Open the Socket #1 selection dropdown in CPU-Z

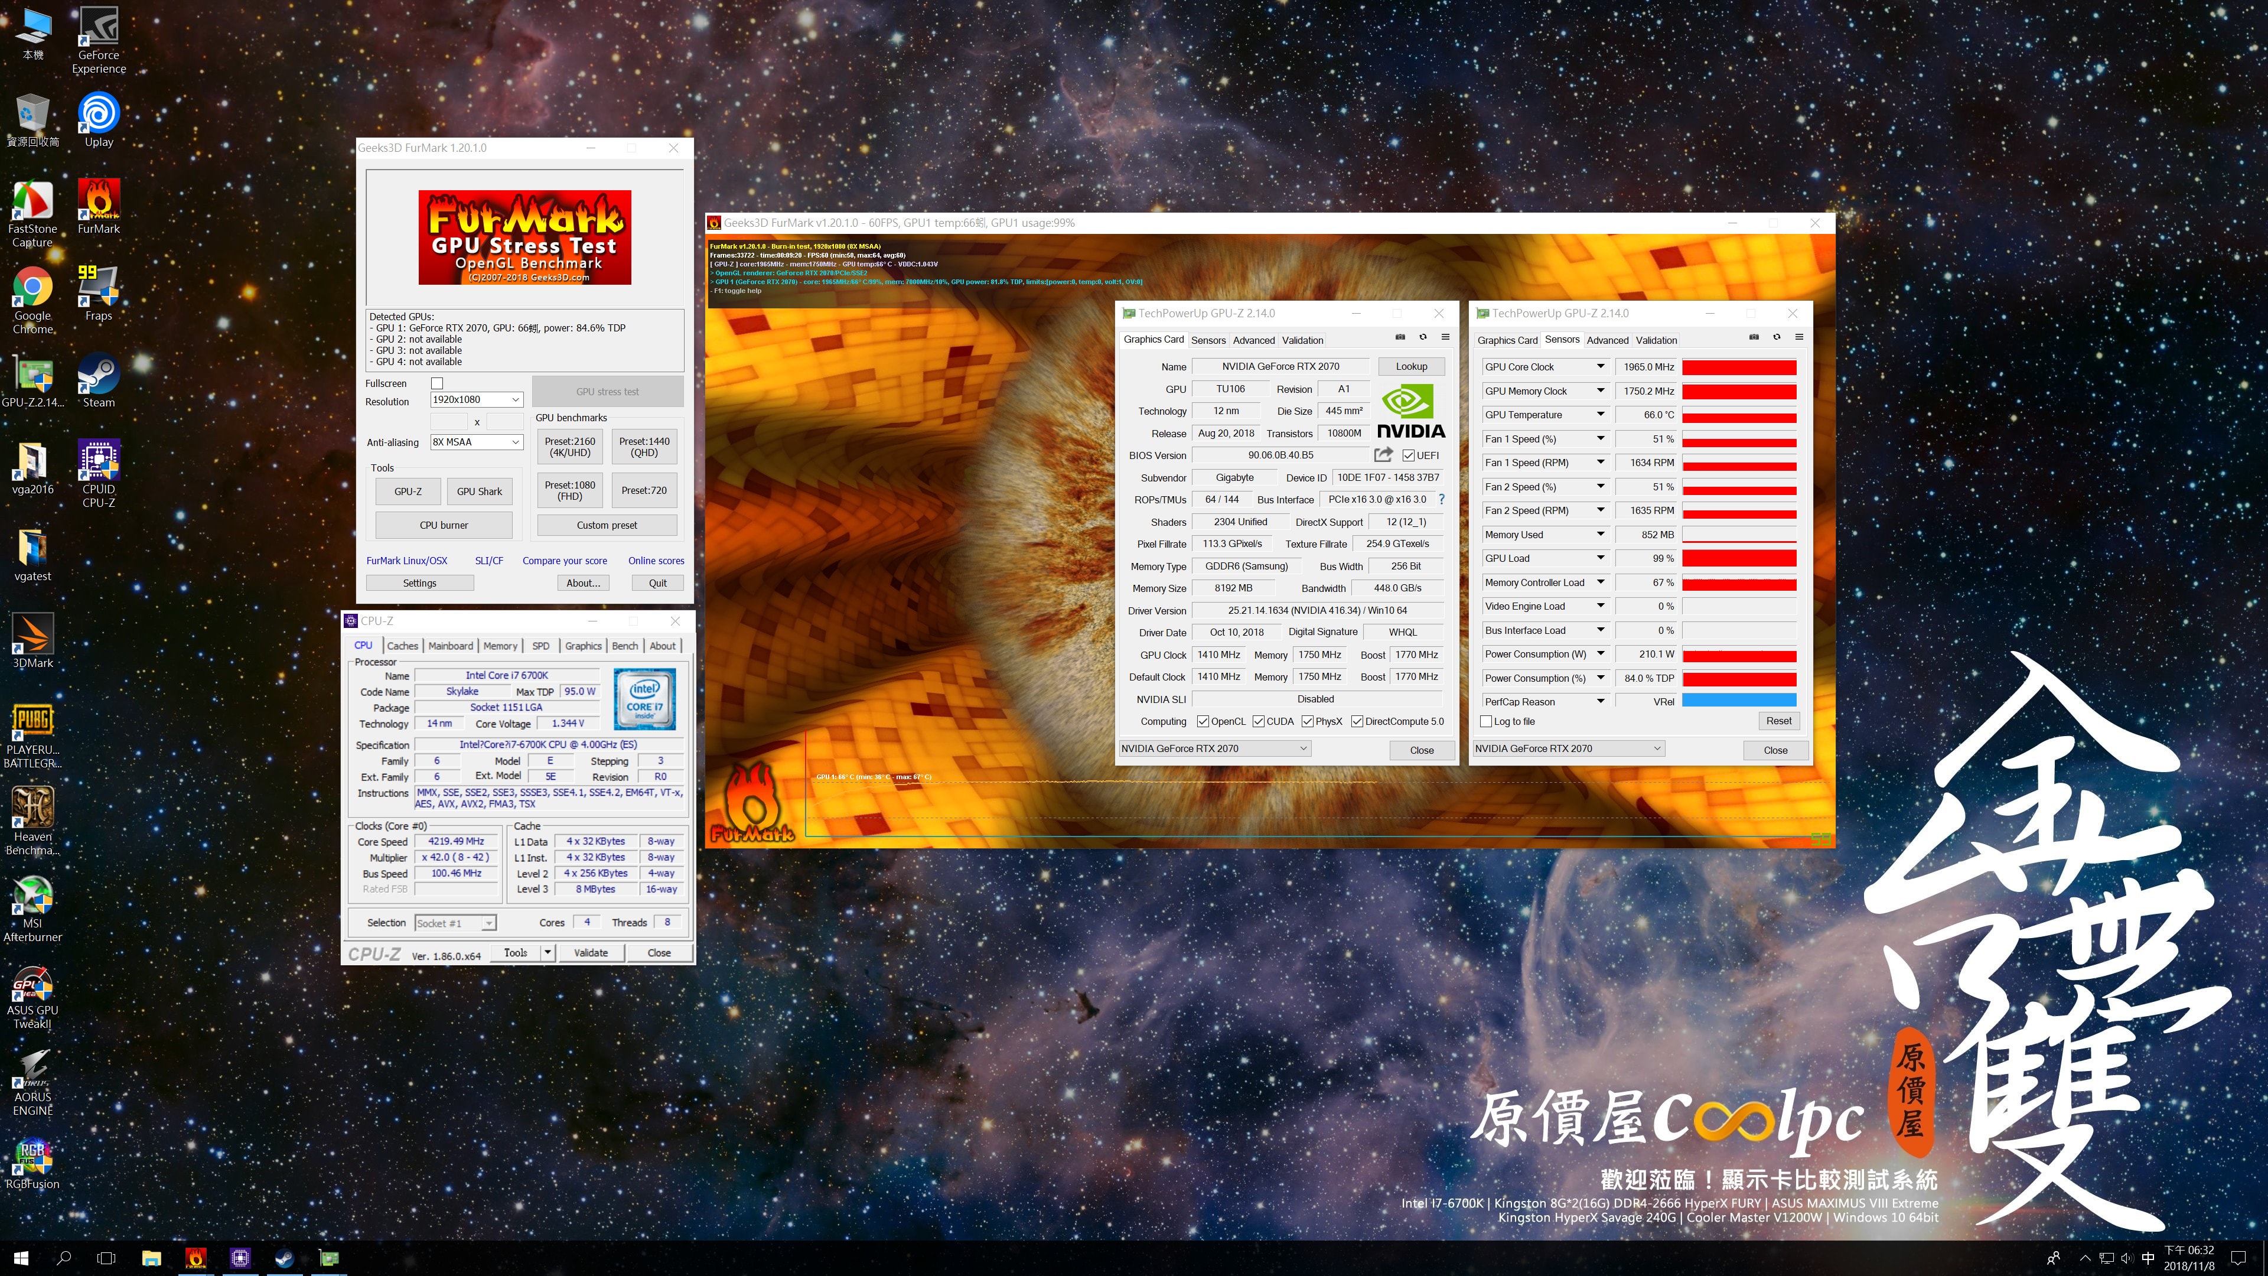pyautogui.click(x=455, y=923)
